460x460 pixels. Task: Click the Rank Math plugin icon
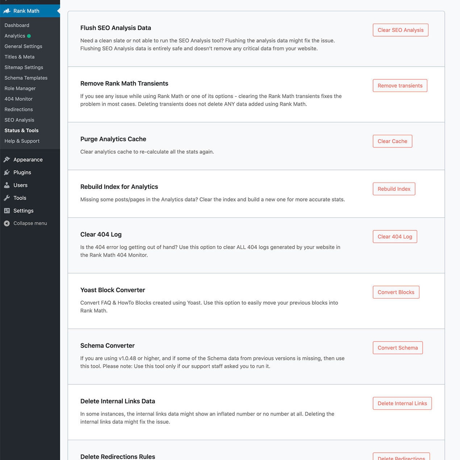coord(7,11)
